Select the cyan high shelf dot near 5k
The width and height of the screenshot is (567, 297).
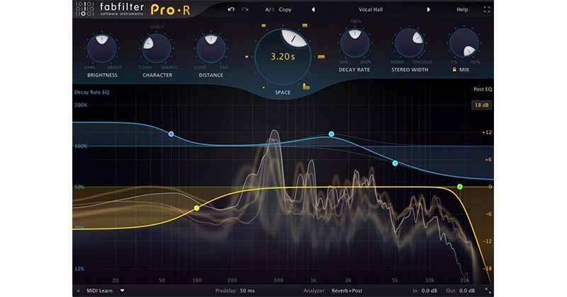point(395,163)
